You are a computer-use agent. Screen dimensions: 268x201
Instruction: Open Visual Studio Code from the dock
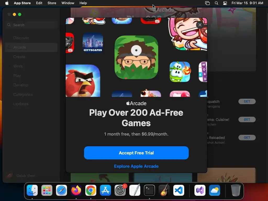[x=179, y=190]
